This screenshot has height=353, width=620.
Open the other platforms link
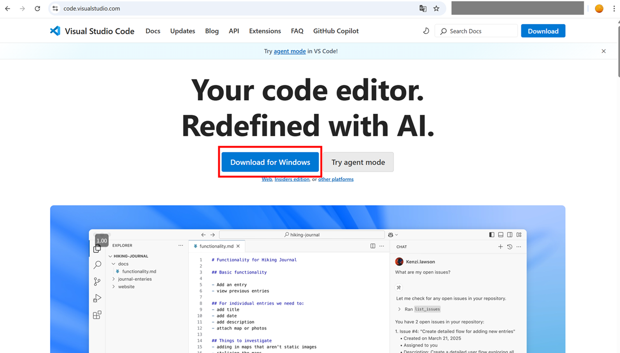coord(336,179)
